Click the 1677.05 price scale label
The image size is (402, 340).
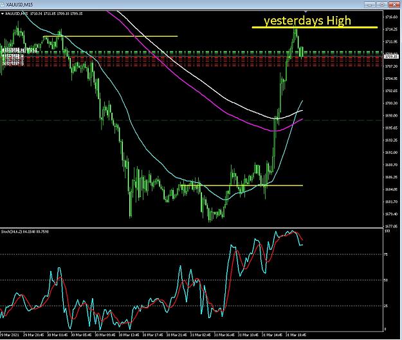(x=391, y=226)
